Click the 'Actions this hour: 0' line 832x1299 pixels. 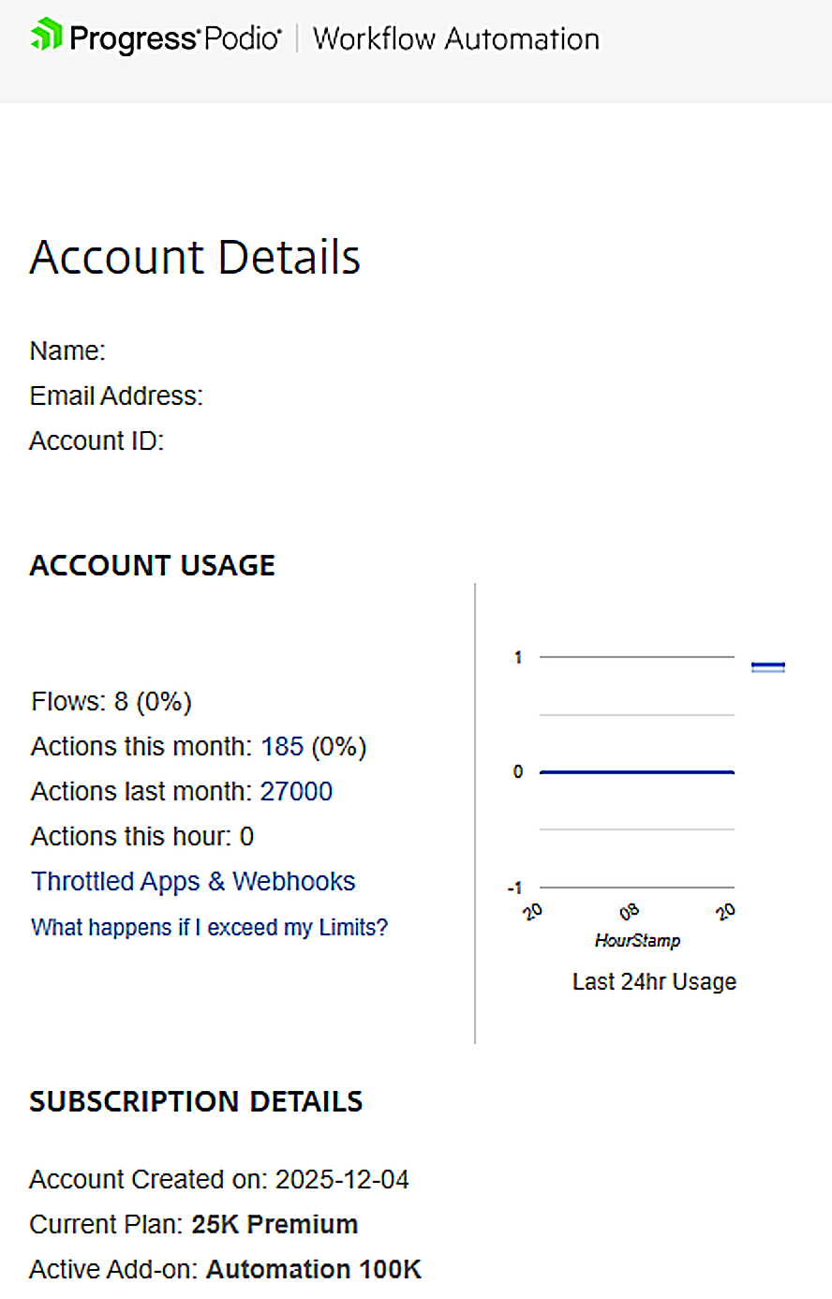[x=142, y=837]
